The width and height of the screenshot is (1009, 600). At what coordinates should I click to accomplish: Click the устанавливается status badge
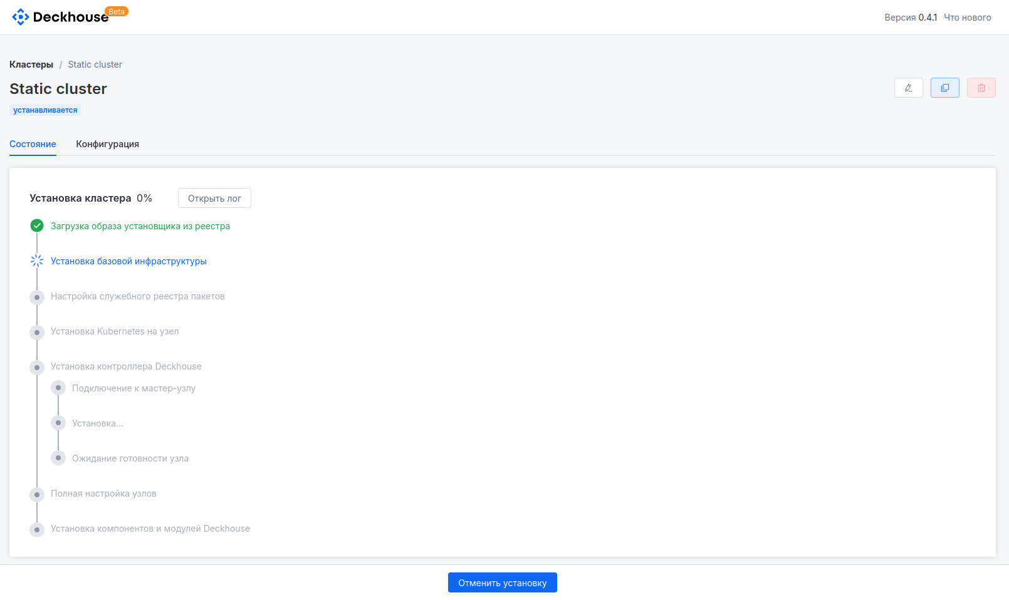45,110
